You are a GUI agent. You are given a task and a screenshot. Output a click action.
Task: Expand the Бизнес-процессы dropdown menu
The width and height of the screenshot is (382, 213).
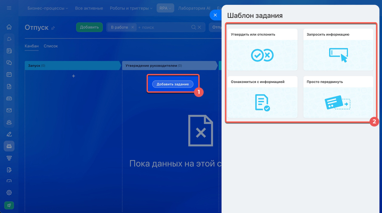[48, 8]
